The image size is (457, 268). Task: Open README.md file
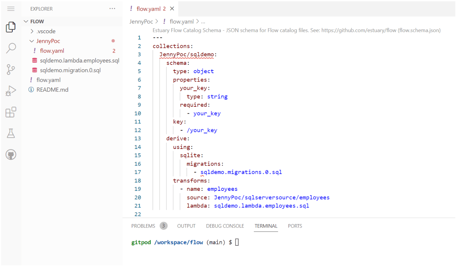(53, 90)
